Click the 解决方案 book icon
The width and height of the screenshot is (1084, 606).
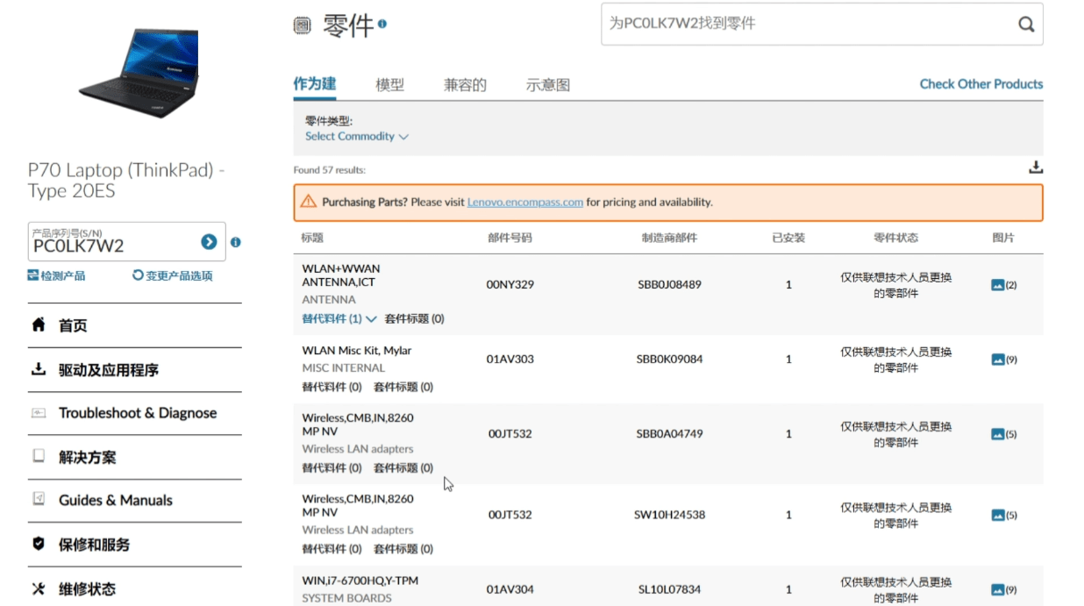pos(38,457)
